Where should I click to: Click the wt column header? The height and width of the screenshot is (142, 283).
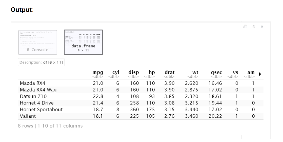click(193, 74)
